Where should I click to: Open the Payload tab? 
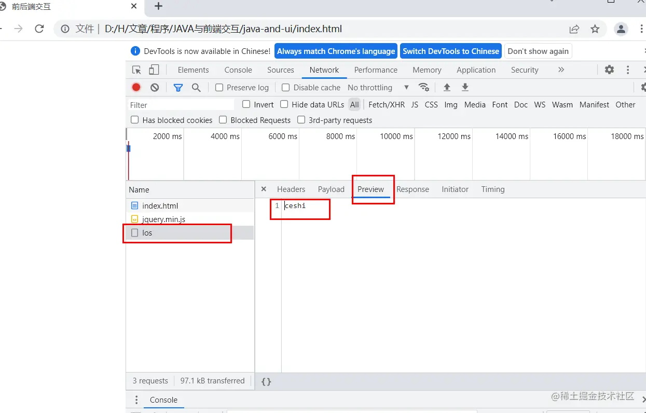pos(331,189)
